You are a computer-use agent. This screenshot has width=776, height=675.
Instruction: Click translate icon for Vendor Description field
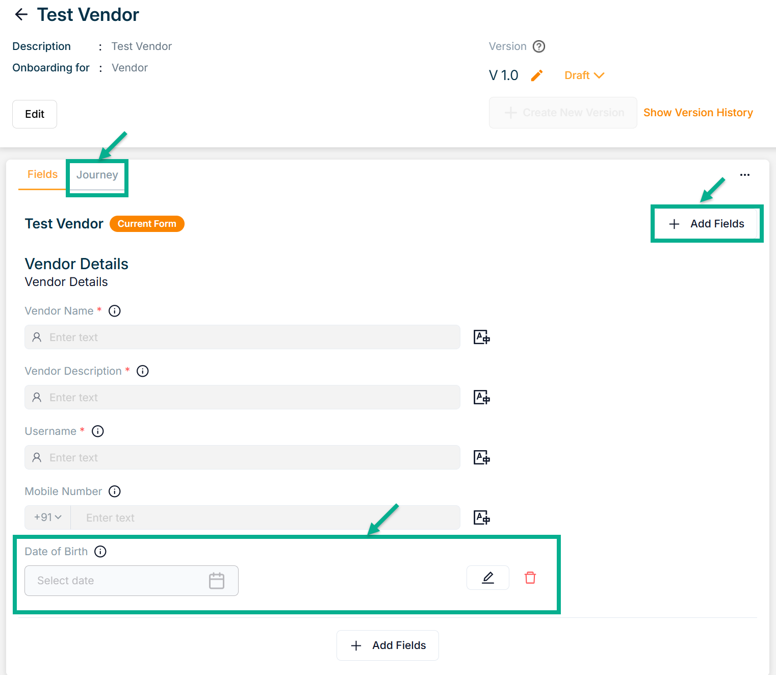pyautogui.click(x=481, y=397)
